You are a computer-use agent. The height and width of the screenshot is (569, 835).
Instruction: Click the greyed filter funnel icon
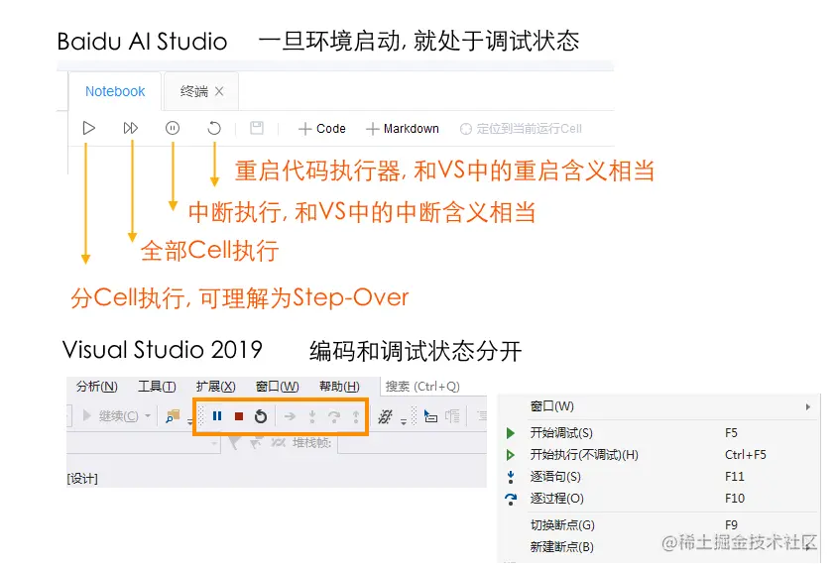point(233,443)
